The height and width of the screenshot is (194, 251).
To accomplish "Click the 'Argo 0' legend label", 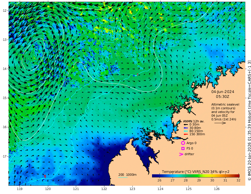I will click(x=191, y=143).
